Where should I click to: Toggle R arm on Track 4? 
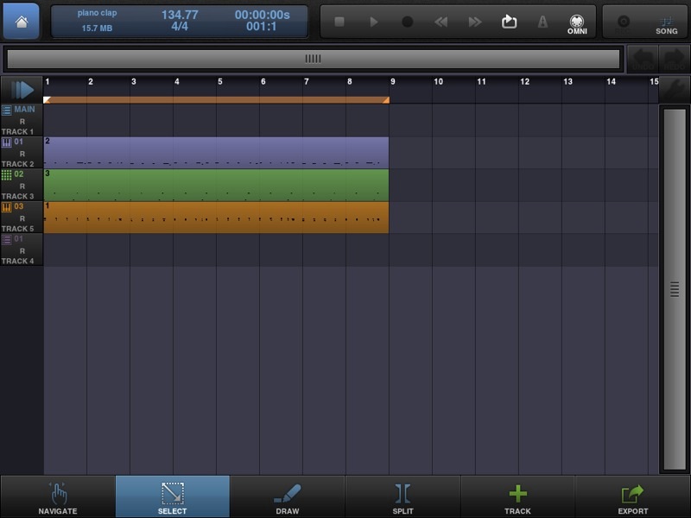22,251
